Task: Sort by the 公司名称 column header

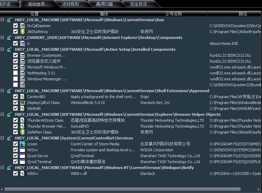Action: click(173, 14)
